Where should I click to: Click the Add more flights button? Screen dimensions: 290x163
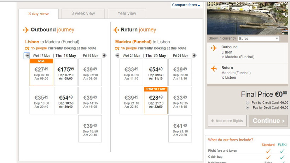click(x=227, y=121)
